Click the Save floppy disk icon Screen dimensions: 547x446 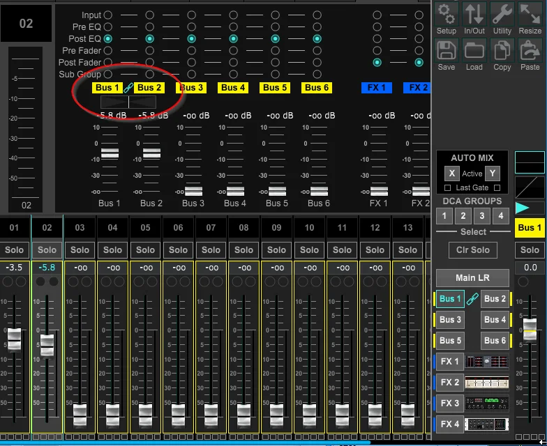(447, 50)
